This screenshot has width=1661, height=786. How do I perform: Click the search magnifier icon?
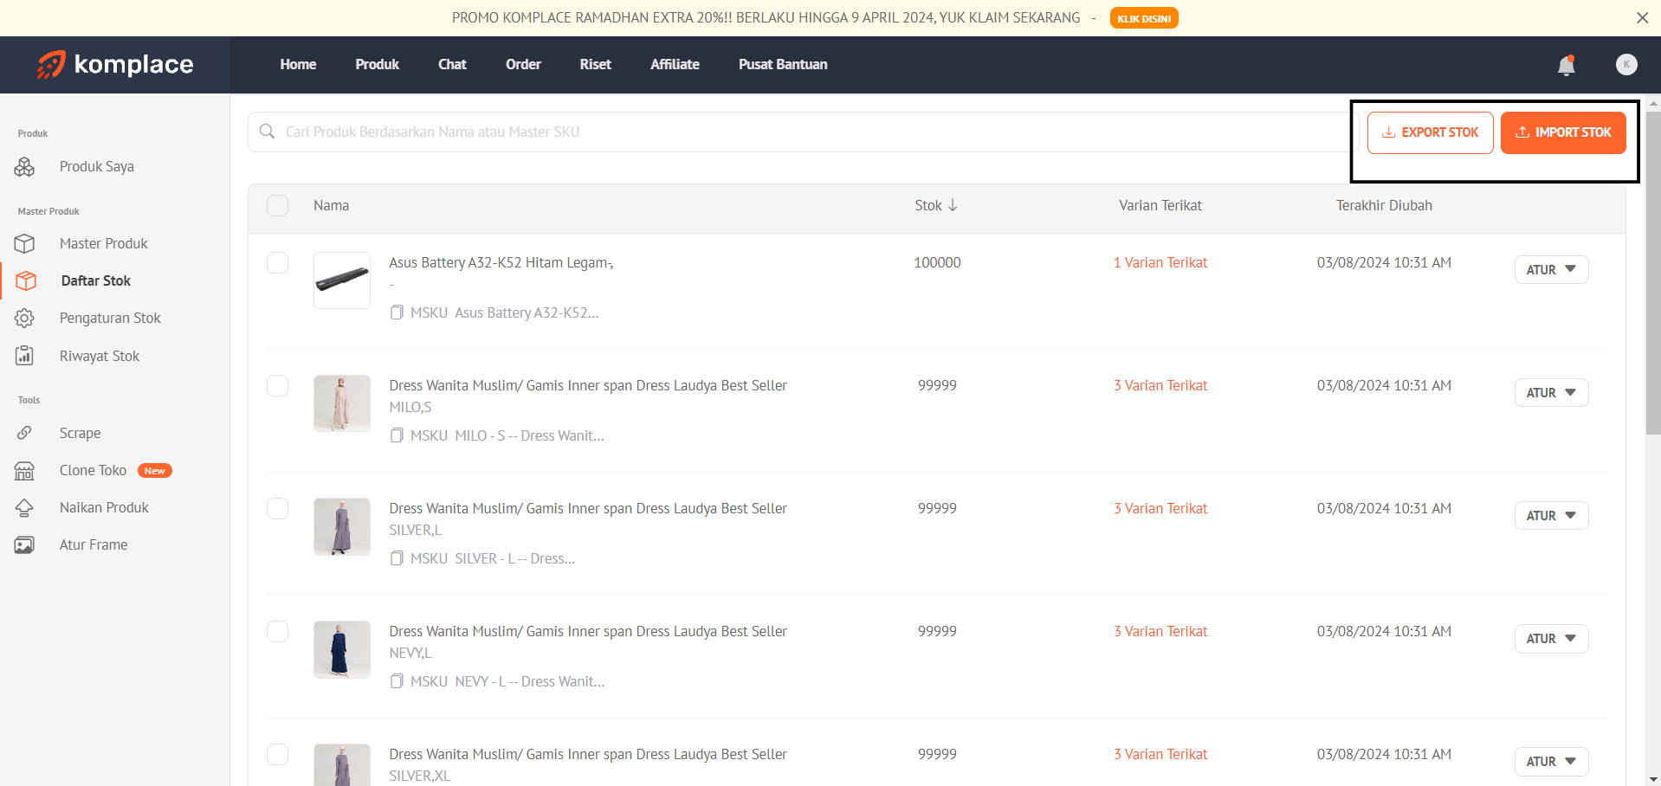(268, 132)
